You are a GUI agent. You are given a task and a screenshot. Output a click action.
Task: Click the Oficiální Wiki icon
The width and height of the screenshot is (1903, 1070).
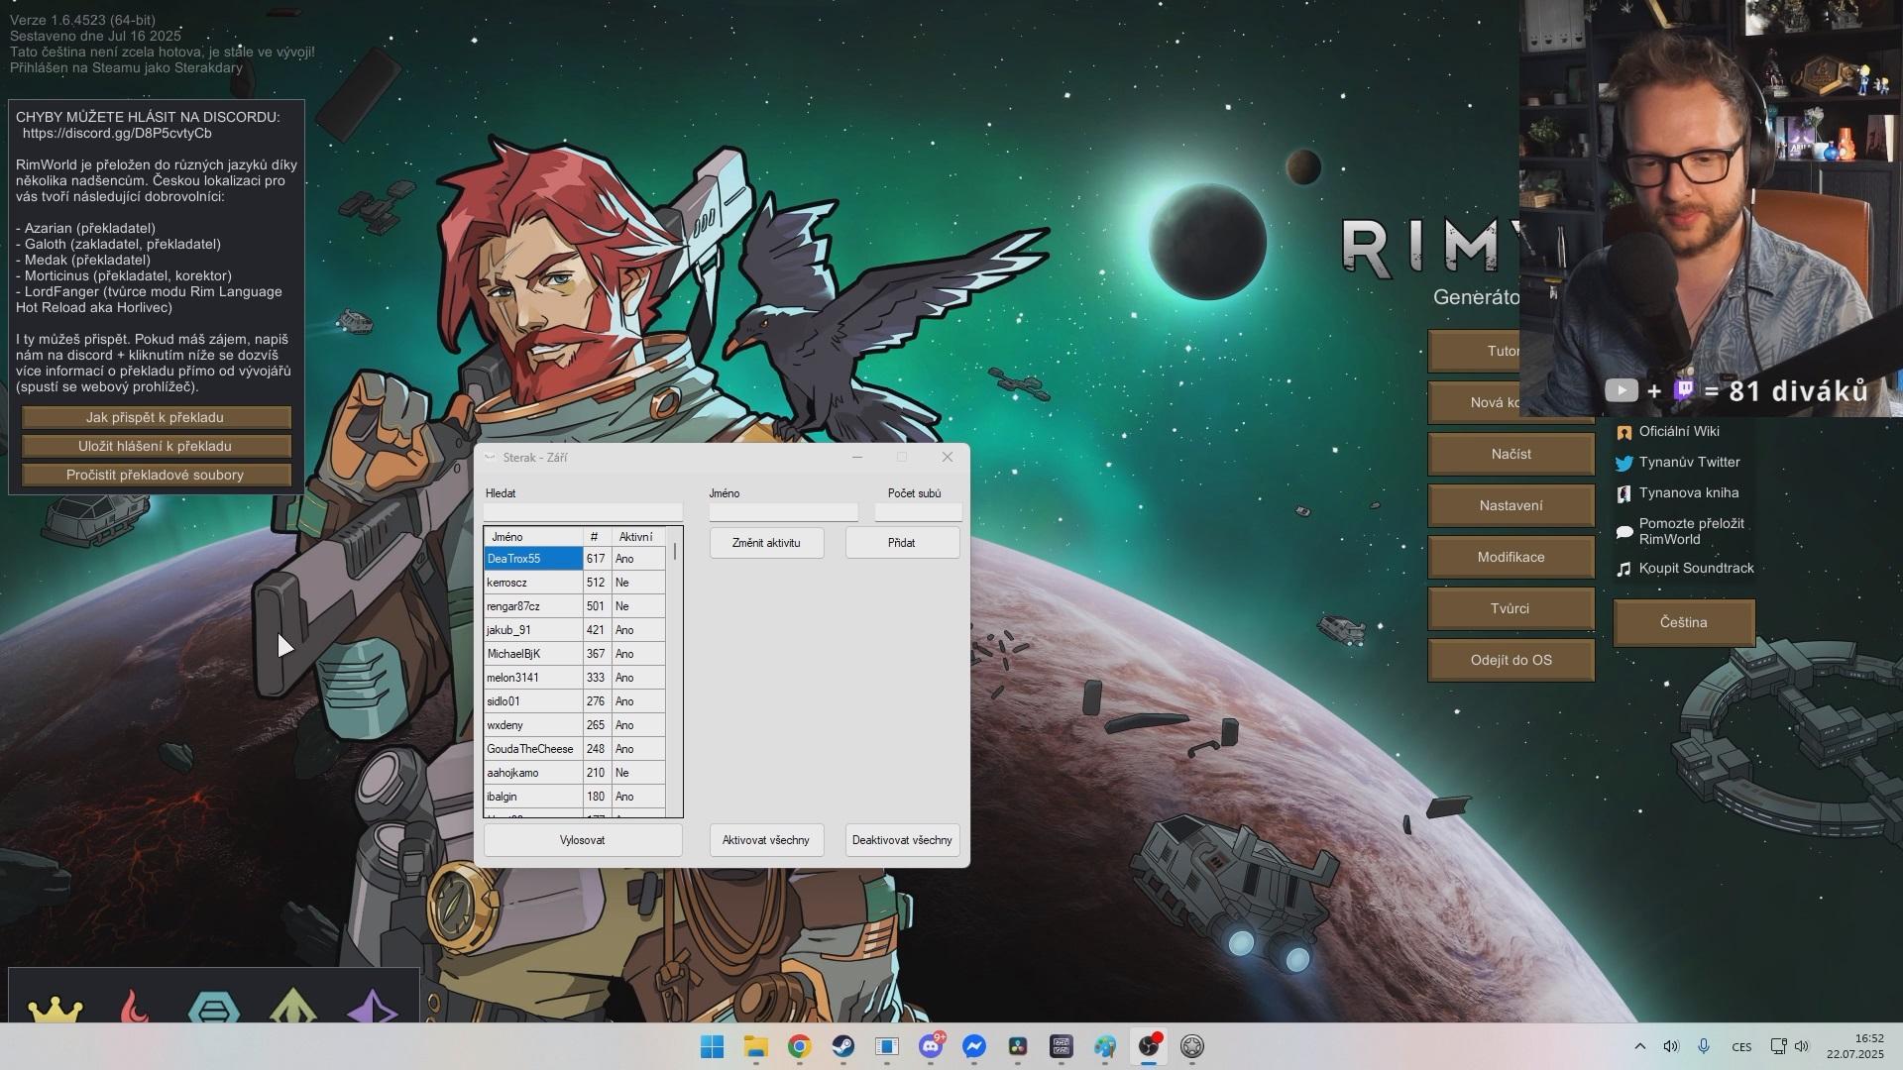click(1623, 432)
